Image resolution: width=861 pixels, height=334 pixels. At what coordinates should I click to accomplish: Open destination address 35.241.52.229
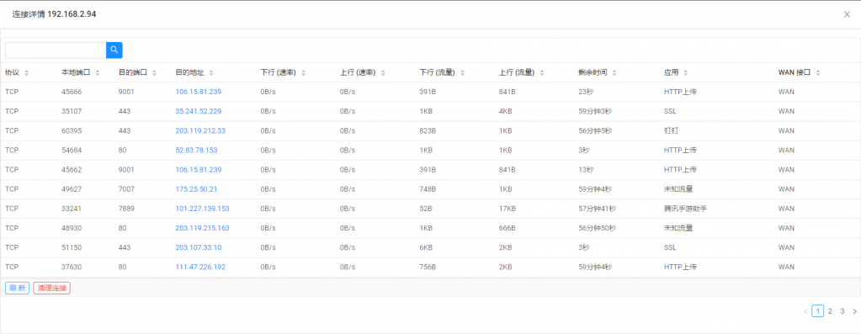[199, 111]
